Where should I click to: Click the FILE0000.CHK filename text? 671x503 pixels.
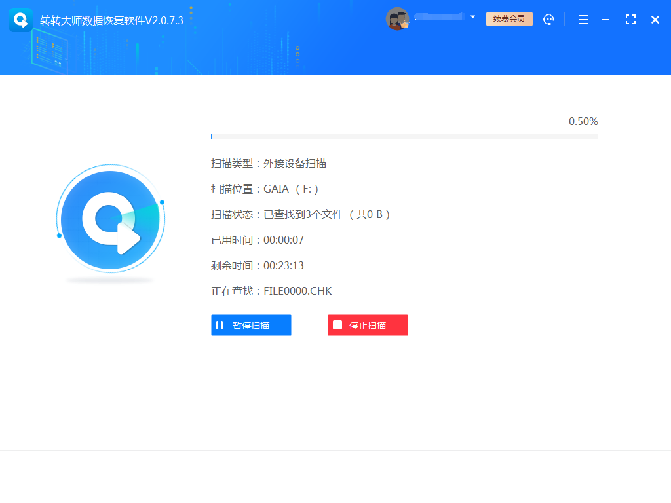[x=297, y=291]
